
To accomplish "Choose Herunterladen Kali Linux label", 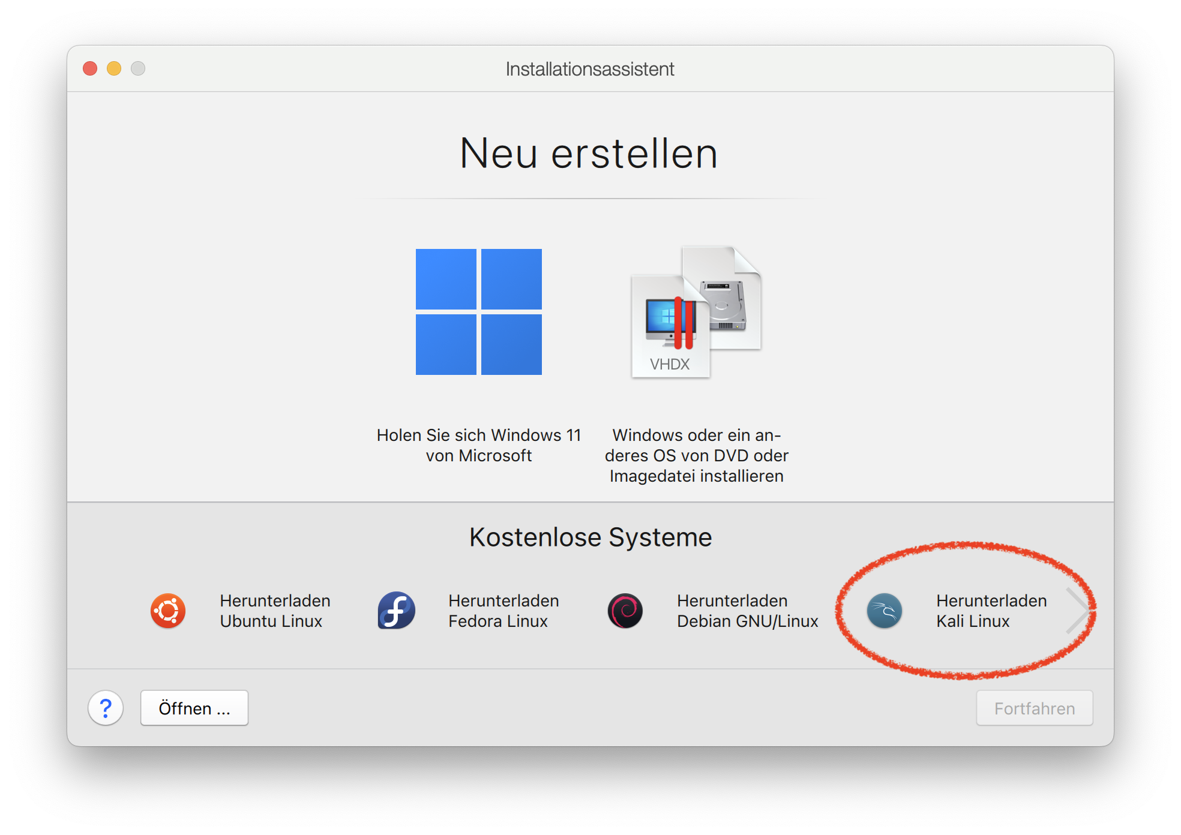I will 991,611.
